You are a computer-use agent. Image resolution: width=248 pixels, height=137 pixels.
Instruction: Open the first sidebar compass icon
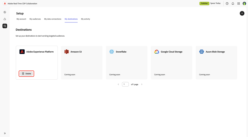tap(5, 12)
